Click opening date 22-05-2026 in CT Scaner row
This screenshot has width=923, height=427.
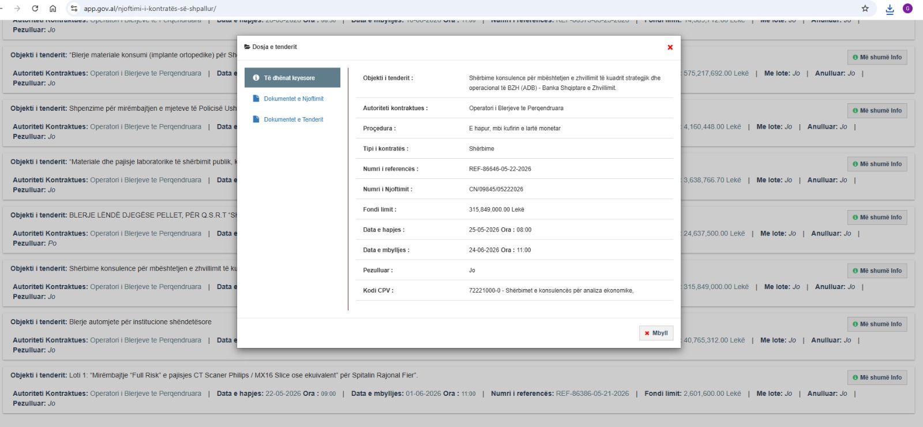tap(283, 394)
